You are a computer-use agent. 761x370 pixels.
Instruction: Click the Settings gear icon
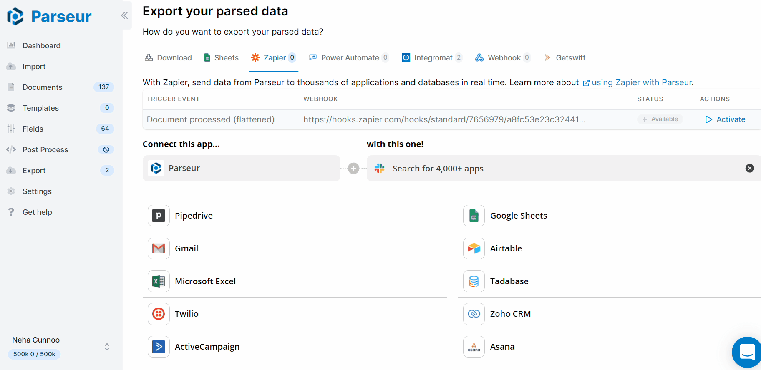(11, 191)
